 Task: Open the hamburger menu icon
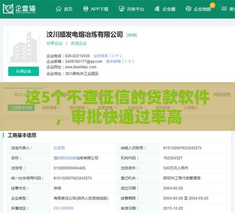[224, 9]
